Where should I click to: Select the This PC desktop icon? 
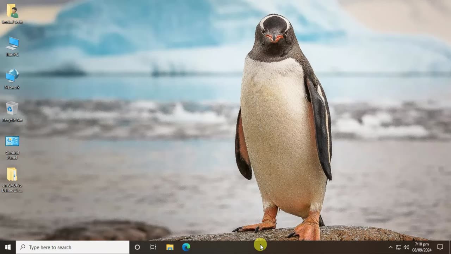[x=12, y=46]
